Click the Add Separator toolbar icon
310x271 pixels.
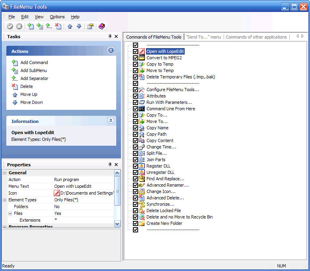49,26
